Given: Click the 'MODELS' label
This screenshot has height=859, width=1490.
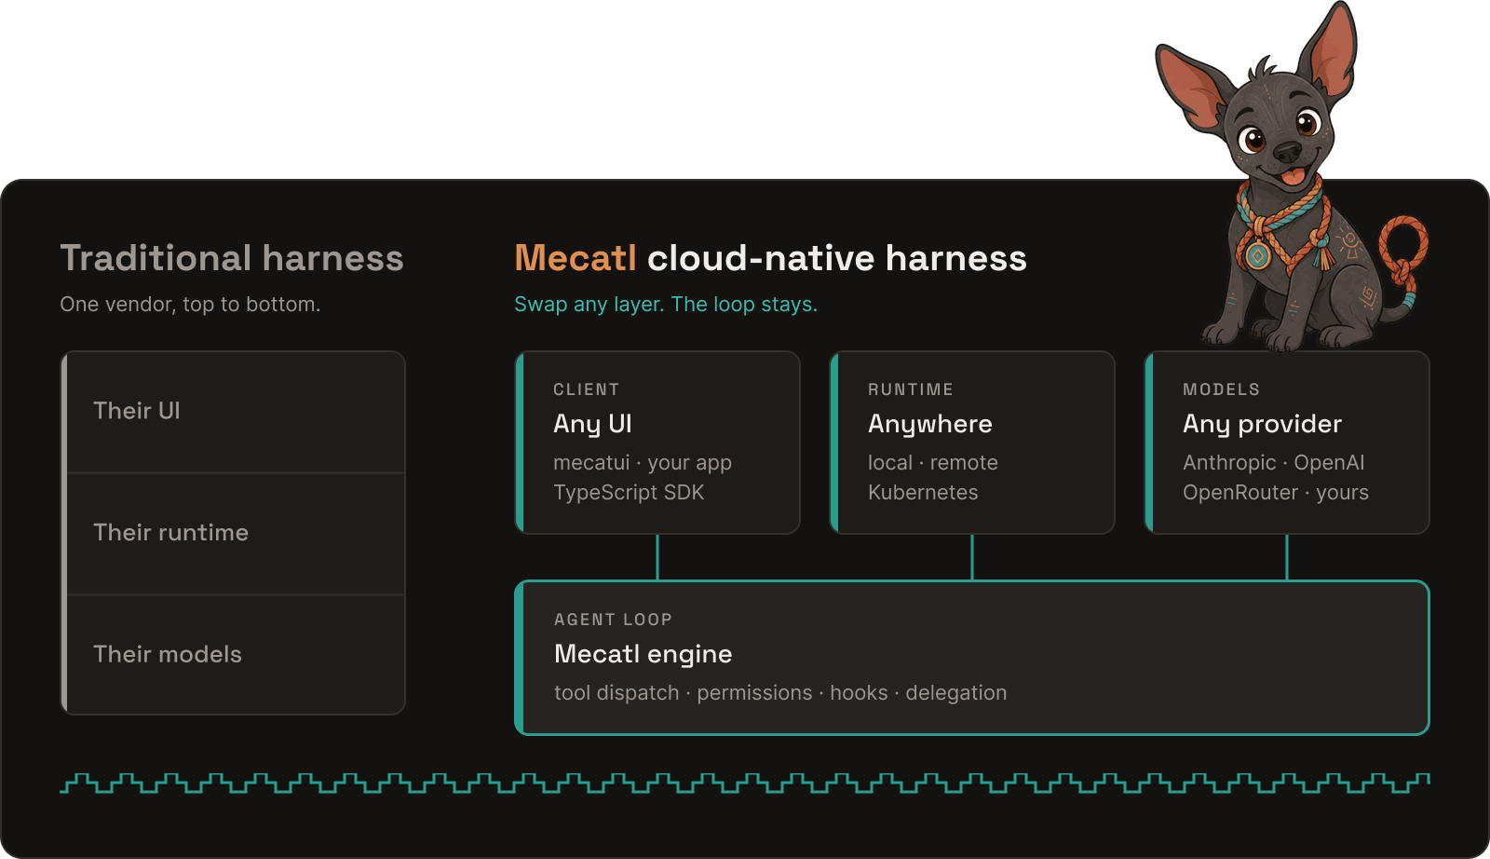Looking at the screenshot, I should point(1221,389).
